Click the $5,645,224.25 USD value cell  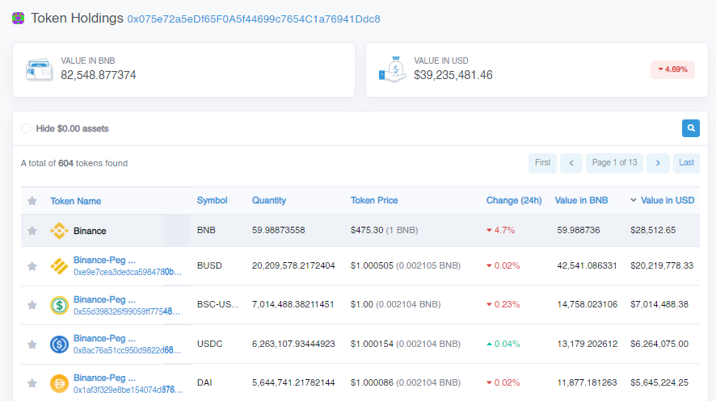pyautogui.click(x=659, y=382)
